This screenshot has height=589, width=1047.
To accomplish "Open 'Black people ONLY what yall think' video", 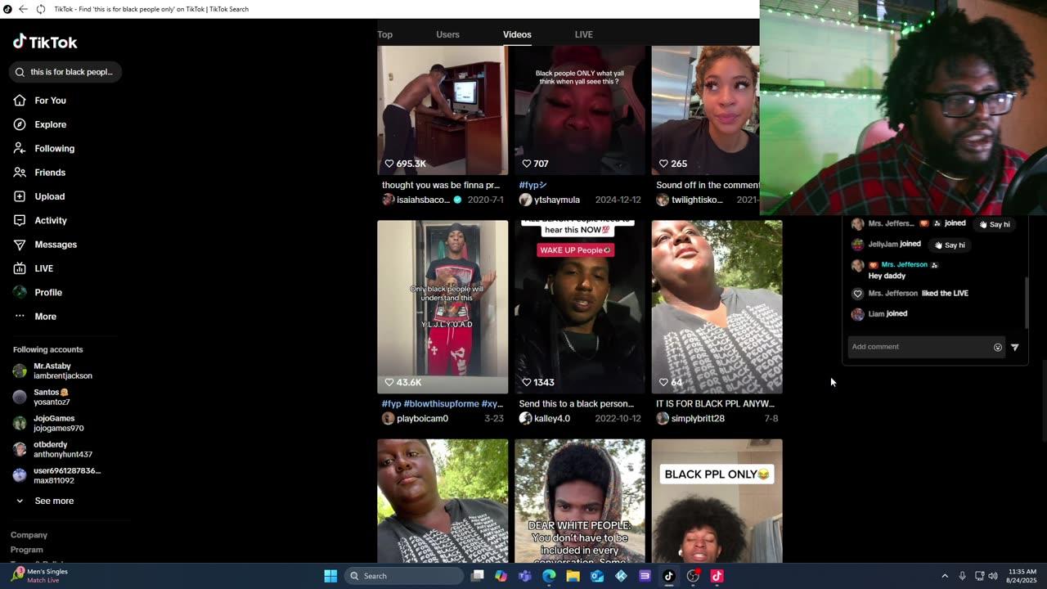I will (x=580, y=110).
